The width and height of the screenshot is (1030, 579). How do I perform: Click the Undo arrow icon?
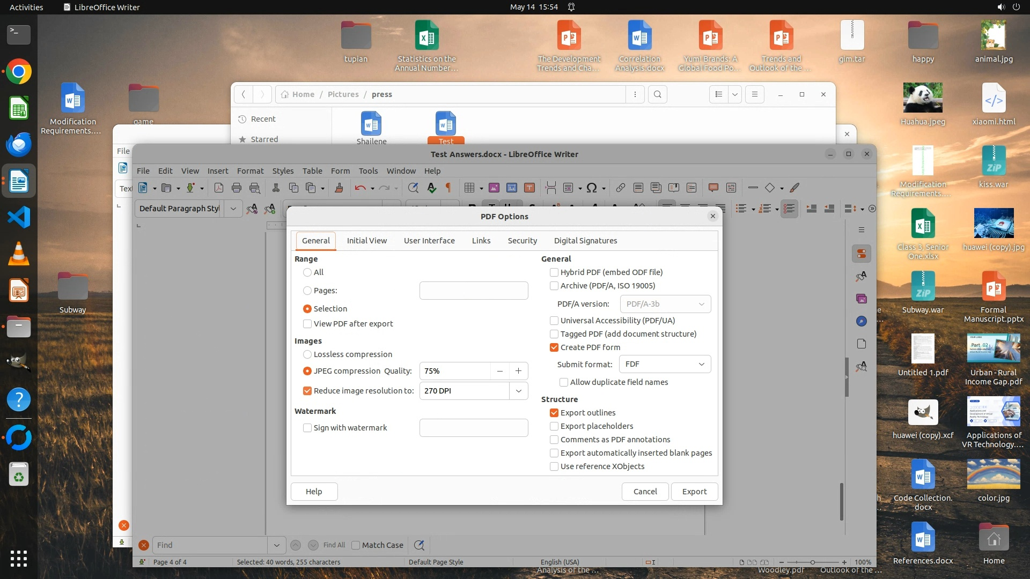[x=360, y=188]
